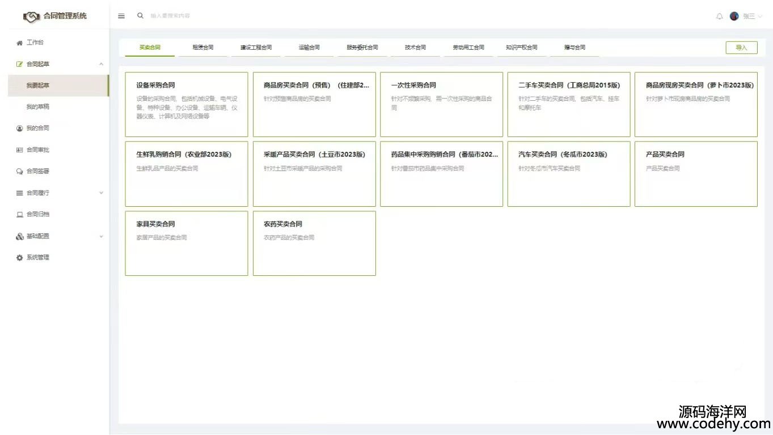Open the 设备采购合同 template card

[x=187, y=104]
